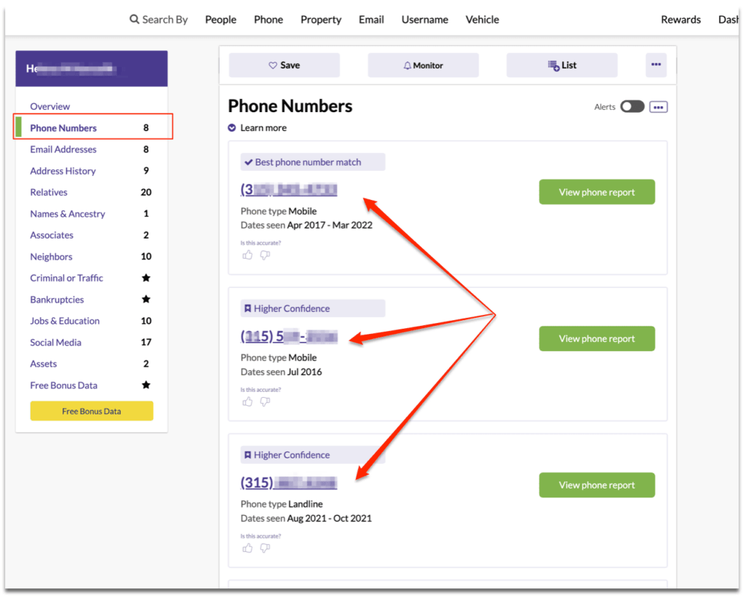Open the ellipsis menu next to Alerts
Screen dimensions: 745x600
[x=658, y=106]
